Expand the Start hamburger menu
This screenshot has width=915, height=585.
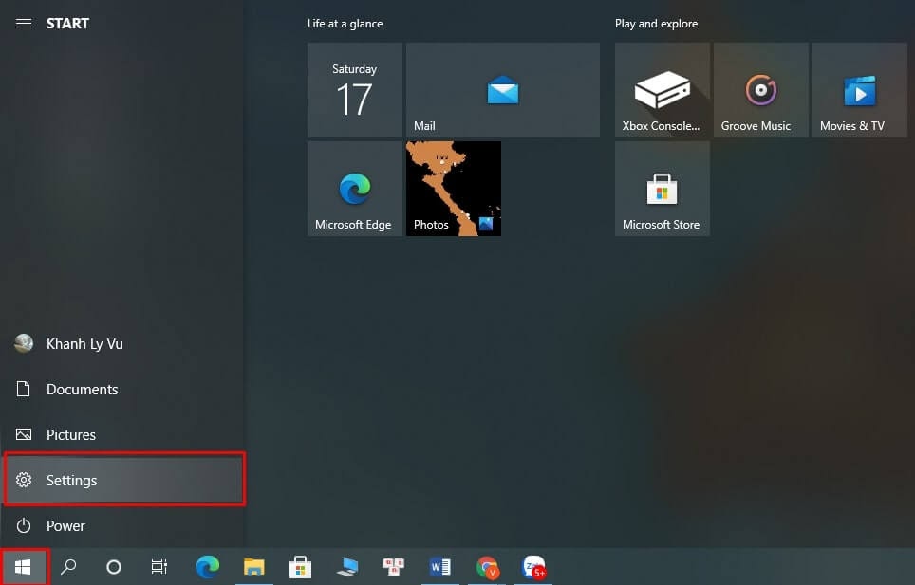[x=24, y=24]
